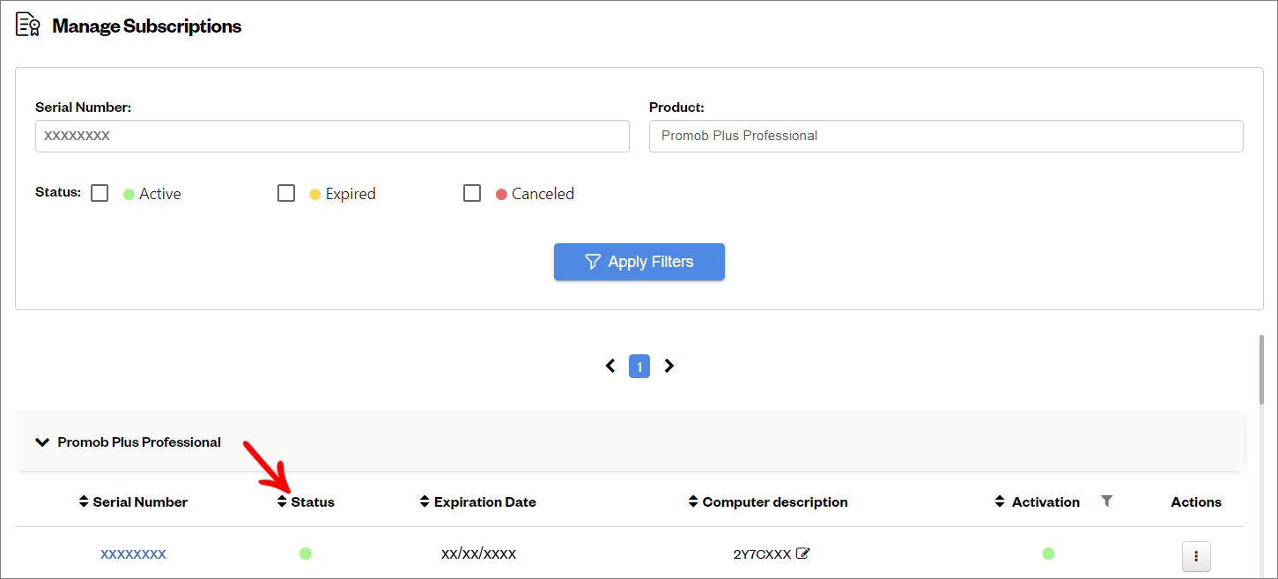This screenshot has height=579, width=1278.
Task: Open the XXXXXXXX serial number link
Action: (x=133, y=554)
